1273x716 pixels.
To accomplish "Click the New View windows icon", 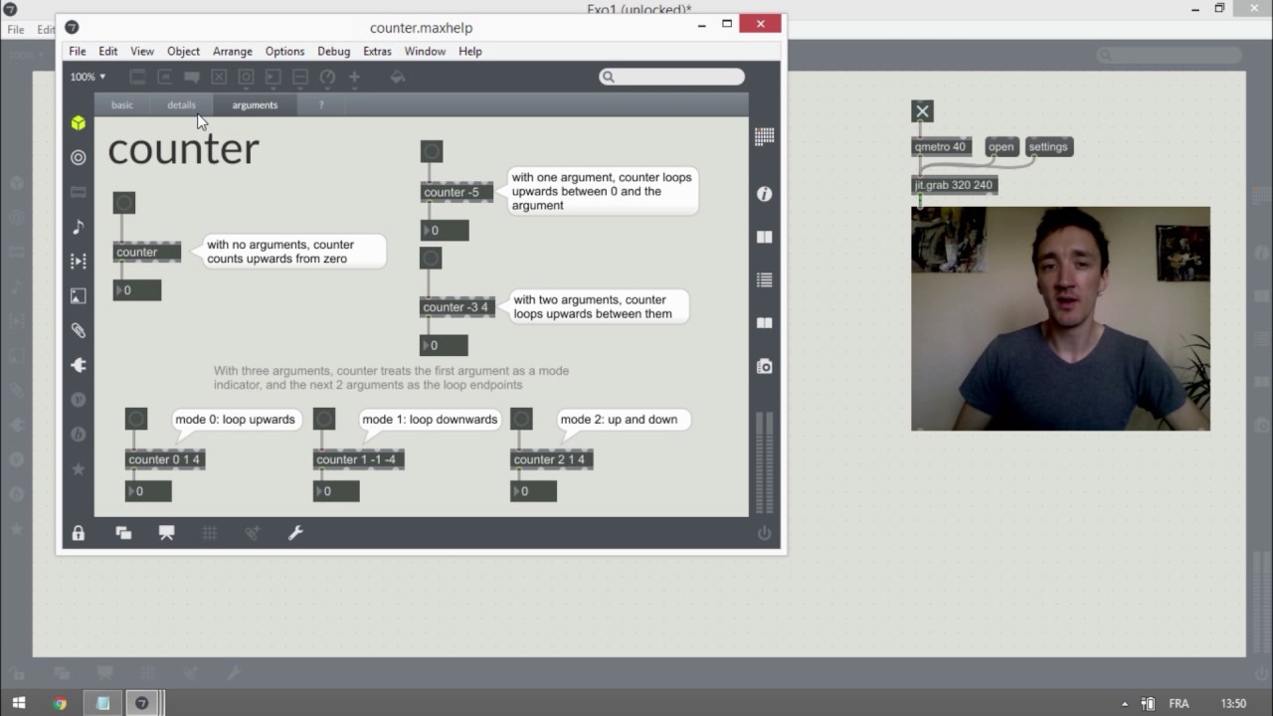I will 123,533.
